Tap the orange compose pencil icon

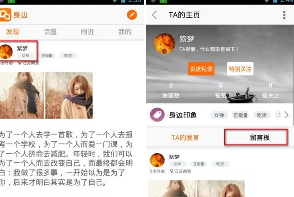pyautogui.click(x=132, y=15)
